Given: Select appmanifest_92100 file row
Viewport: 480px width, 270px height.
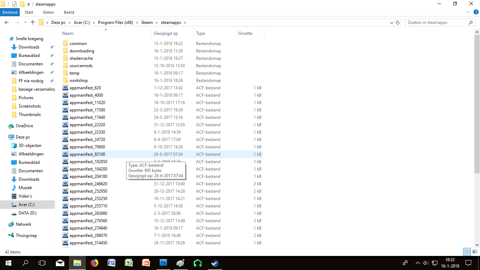Looking at the screenshot, I should 162,154.
